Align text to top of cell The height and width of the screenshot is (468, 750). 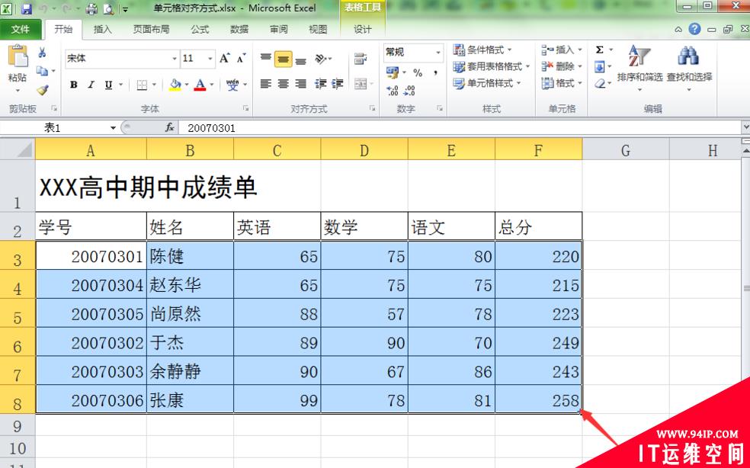[266, 59]
